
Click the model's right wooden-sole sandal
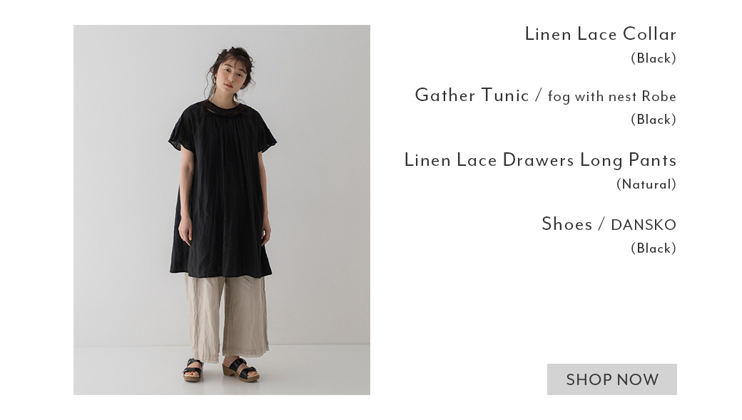tap(241, 369)
